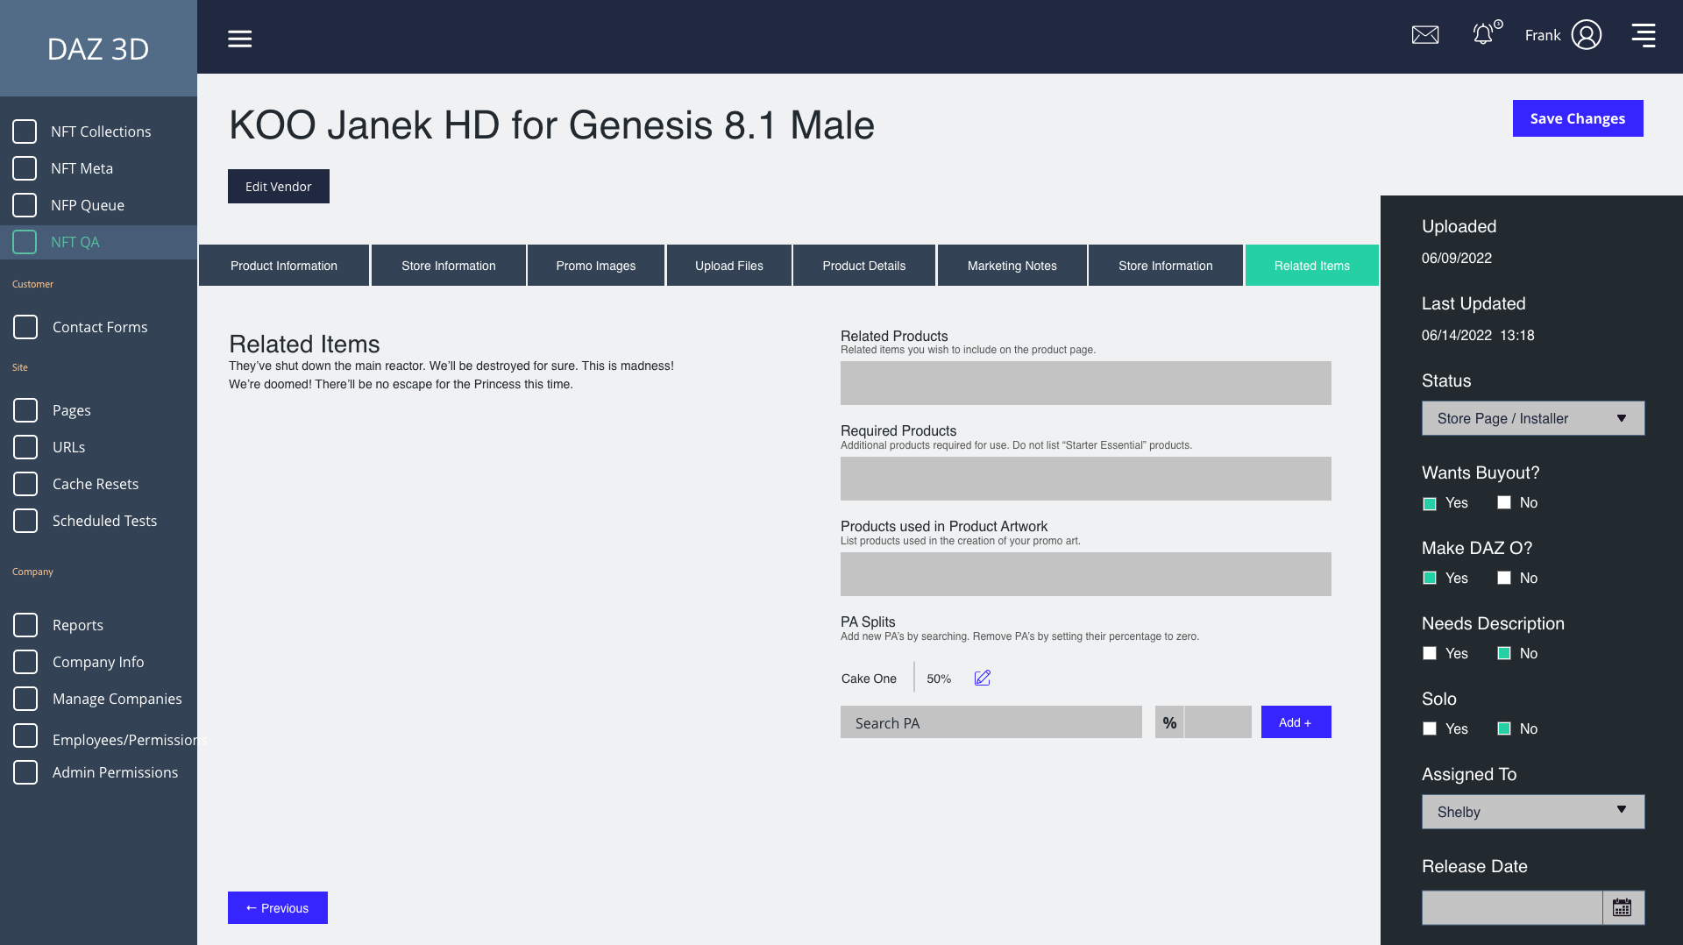The height and width of the screenshot is (945, 1683).
Task: Check No for Make DAZ O
Action: tap(1504, 578)
